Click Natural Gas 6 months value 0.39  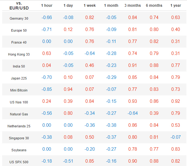(x=154, y=113)
